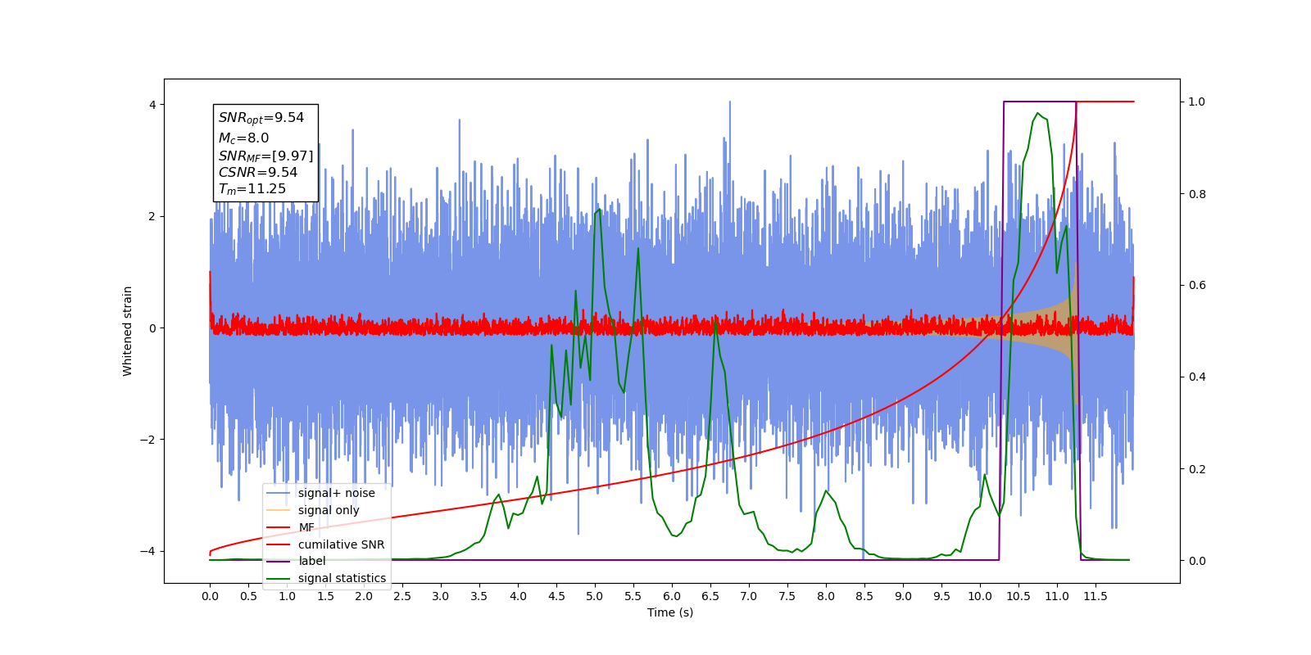This screenshot has height=655, width=1311.
Task: Click the x-axis tick label 10.5
Action: 1018,596
